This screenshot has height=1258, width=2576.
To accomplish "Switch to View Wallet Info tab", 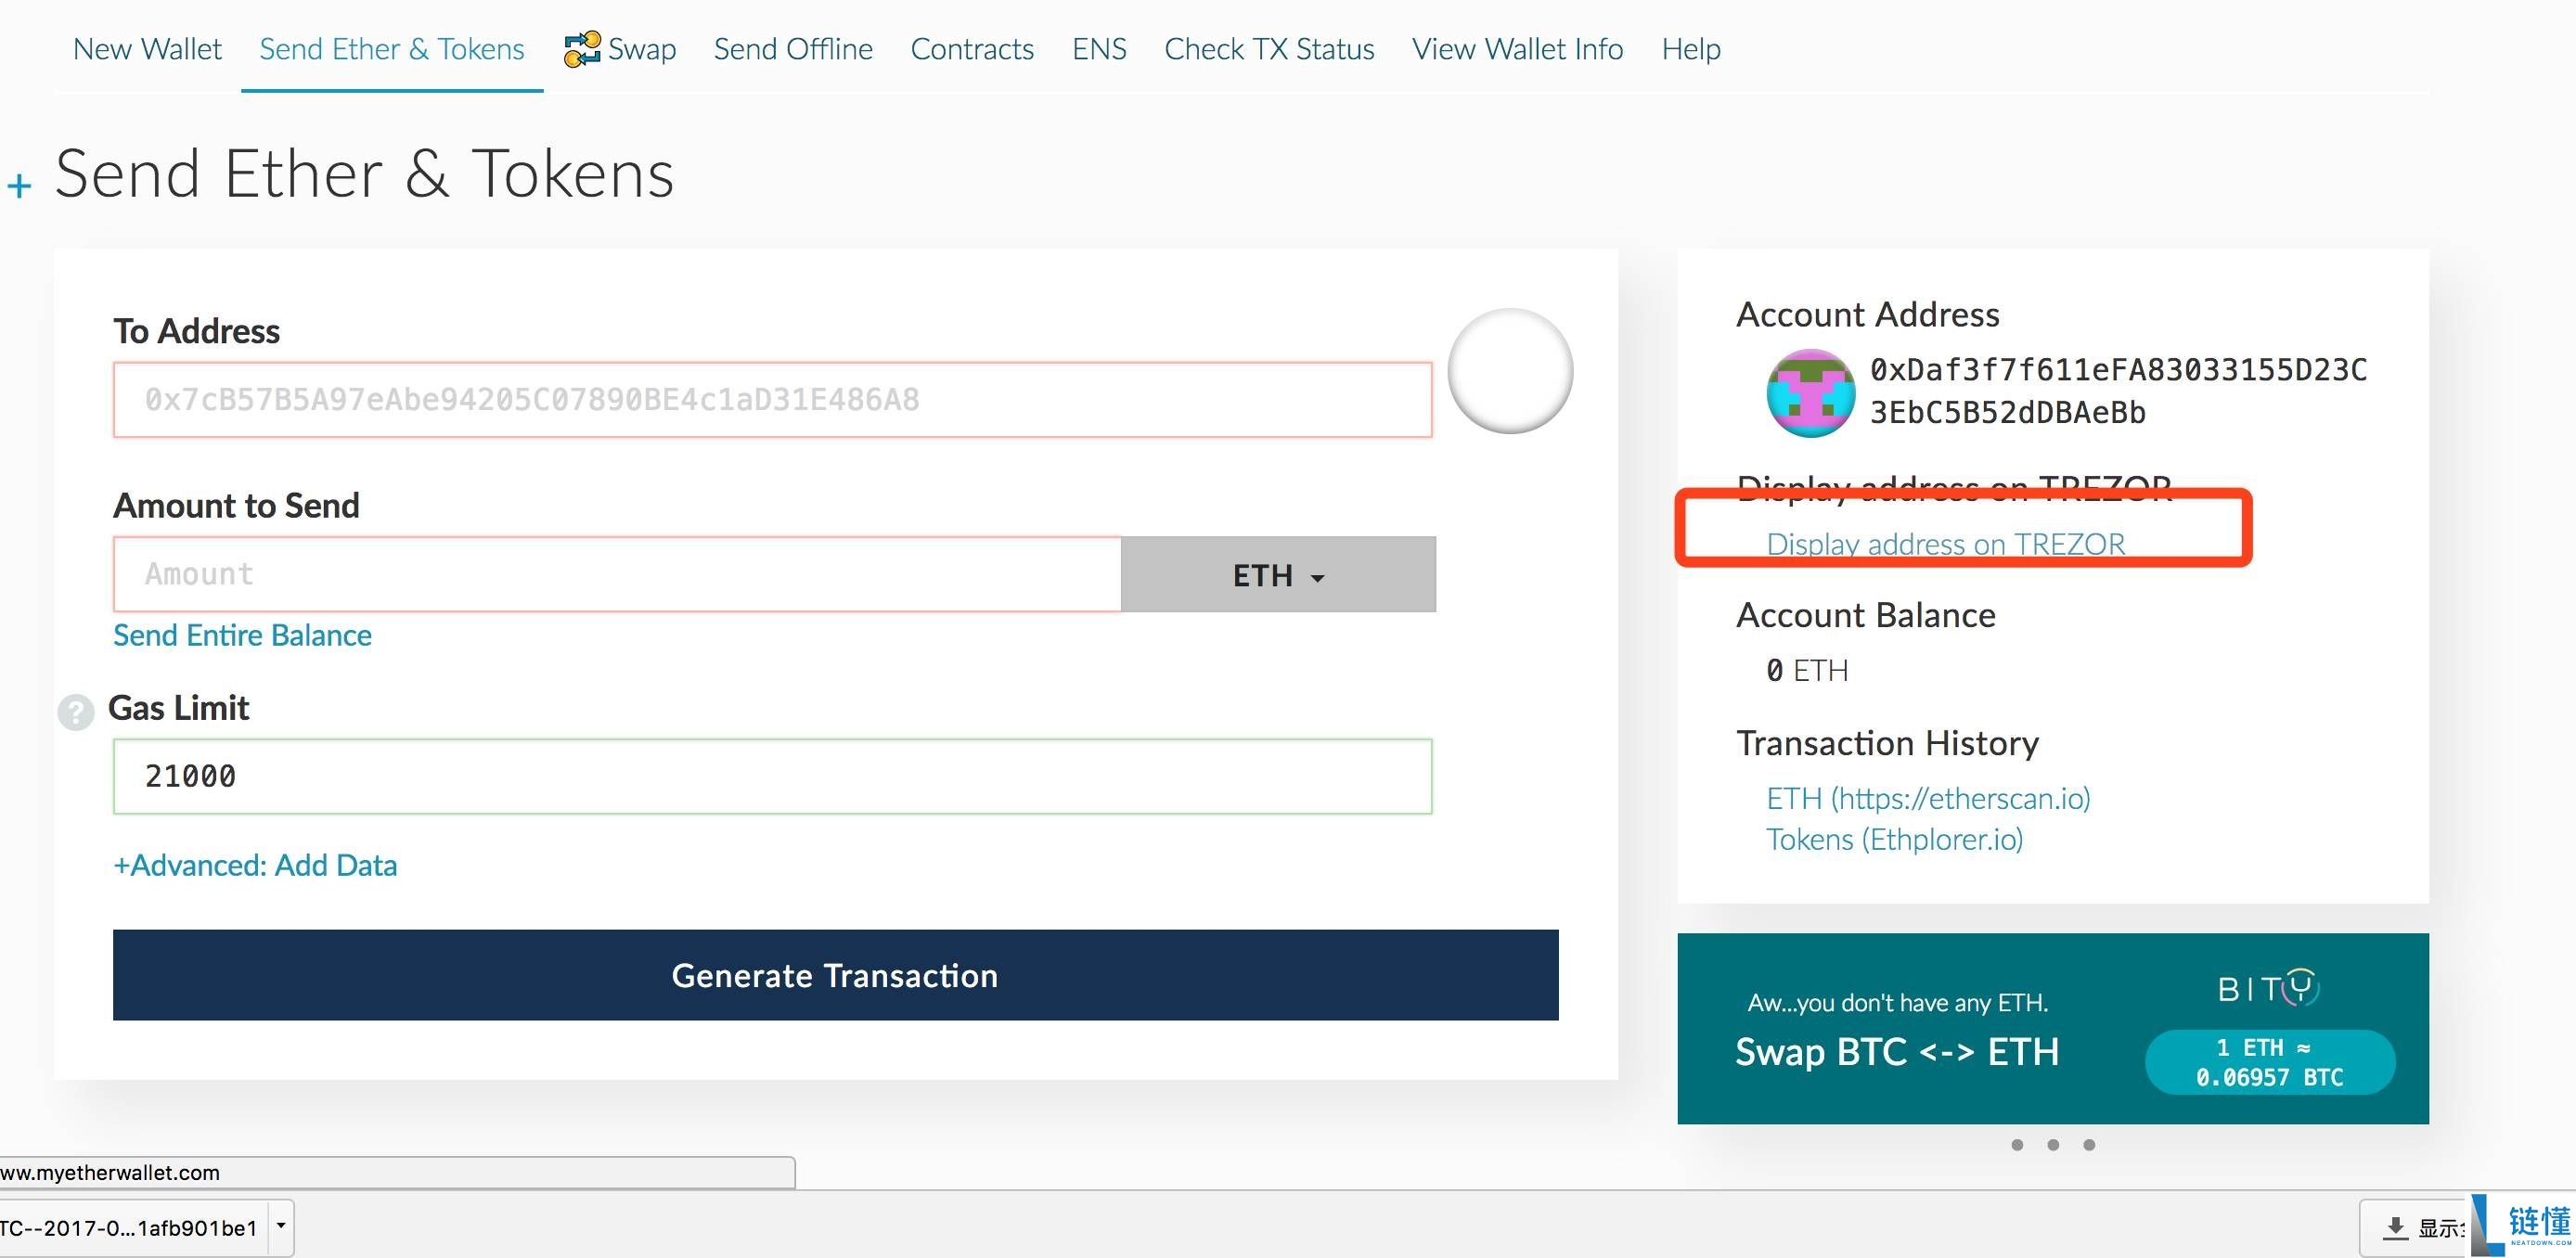I will pos(1517,49).
